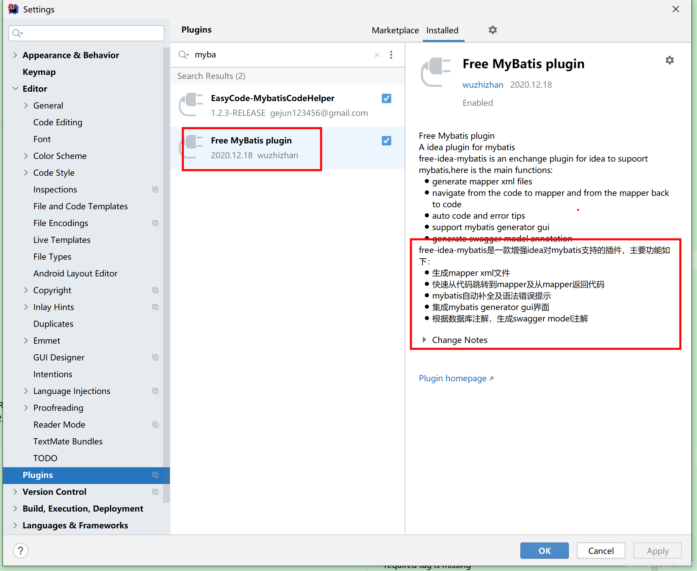Expand the Change Notes section
The image size is (697, 571).
pyautogui.click(x=424, y=340)
